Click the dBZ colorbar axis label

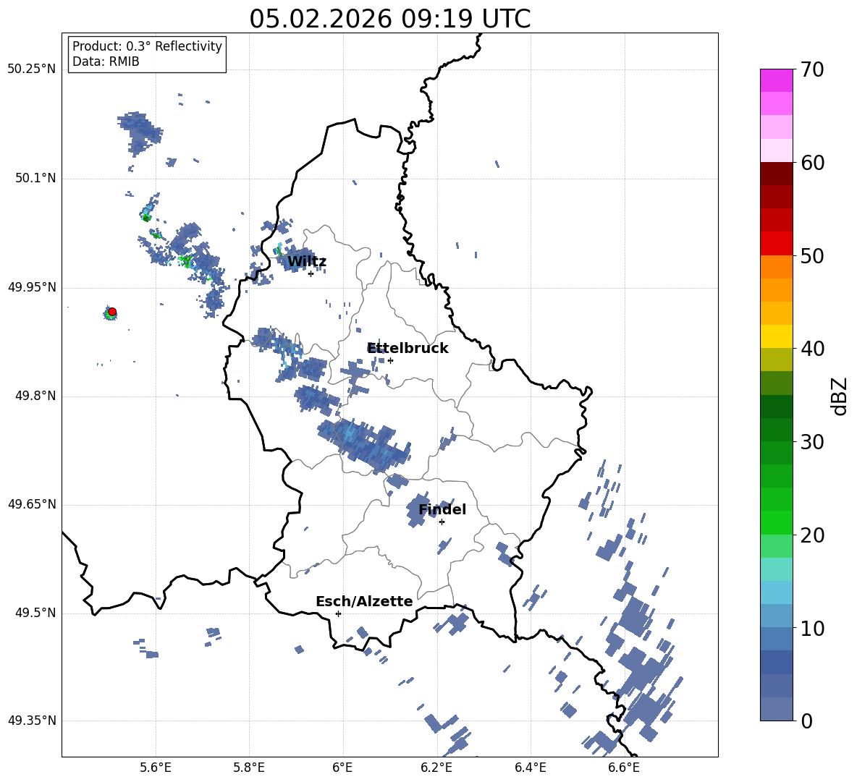coord(840,396)
